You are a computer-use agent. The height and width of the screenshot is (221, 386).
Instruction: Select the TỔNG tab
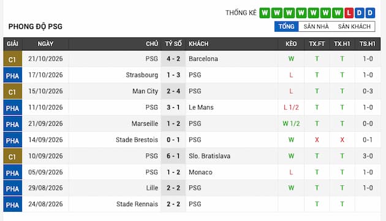tap(286, 26)
